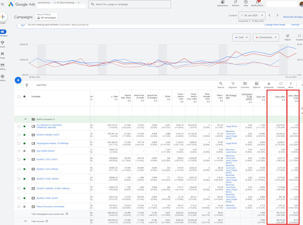The image size is (303, 225).
Task: Select the SEARCH | BRAND | EXACT checkbox
Action: point(19,135)
